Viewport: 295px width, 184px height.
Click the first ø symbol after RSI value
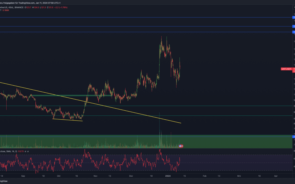[x=25, y=151]
